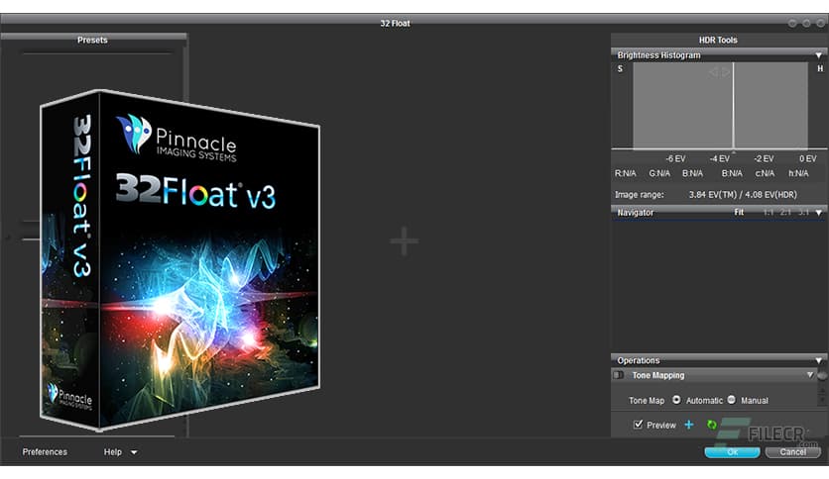Click the green refresh icon
Screen dimensions: 829x479
(x=711, y=425)
